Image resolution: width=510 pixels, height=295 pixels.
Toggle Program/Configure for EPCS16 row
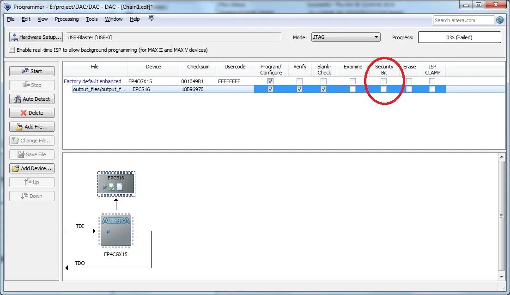coord(270,89)
